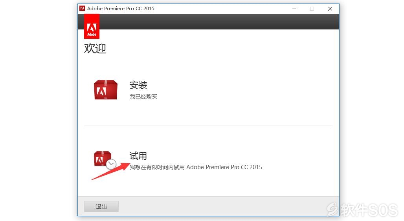Screen dimensions: 404x221
Task: Close the Adobe Premiere Pro CC 2015 window
Action: [330, 9]
